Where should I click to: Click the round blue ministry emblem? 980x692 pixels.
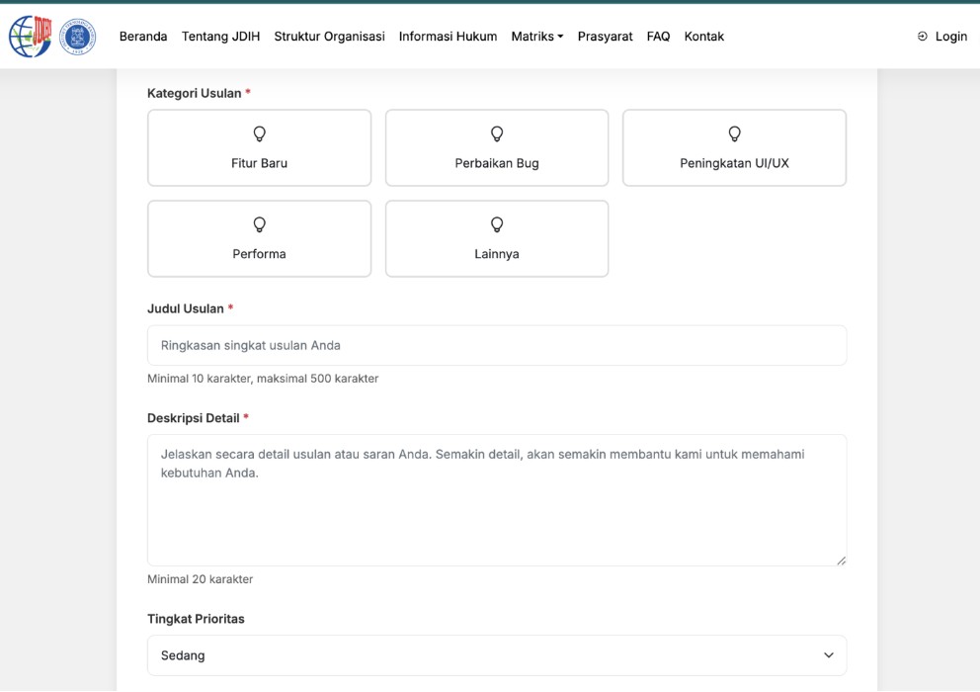point(78,37)
